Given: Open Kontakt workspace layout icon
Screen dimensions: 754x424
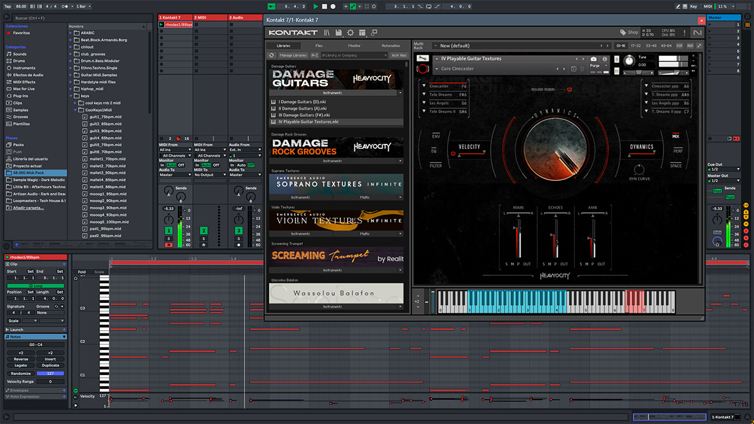Looking at the screenshot, I should pos(363,33).
